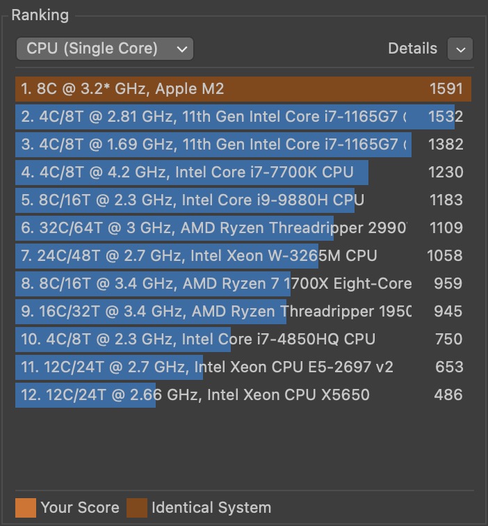Click the orange Your Score swatch
Screen dimensions: 488x526
(26, 508)
